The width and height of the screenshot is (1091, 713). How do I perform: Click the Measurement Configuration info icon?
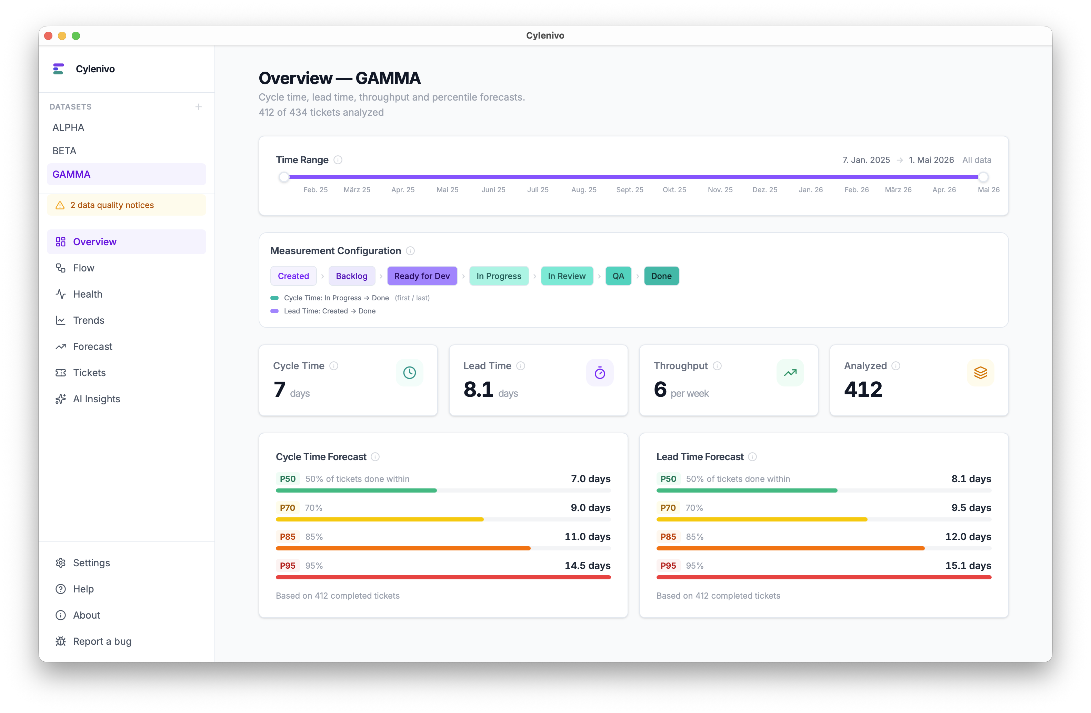[x=410, y=251]
